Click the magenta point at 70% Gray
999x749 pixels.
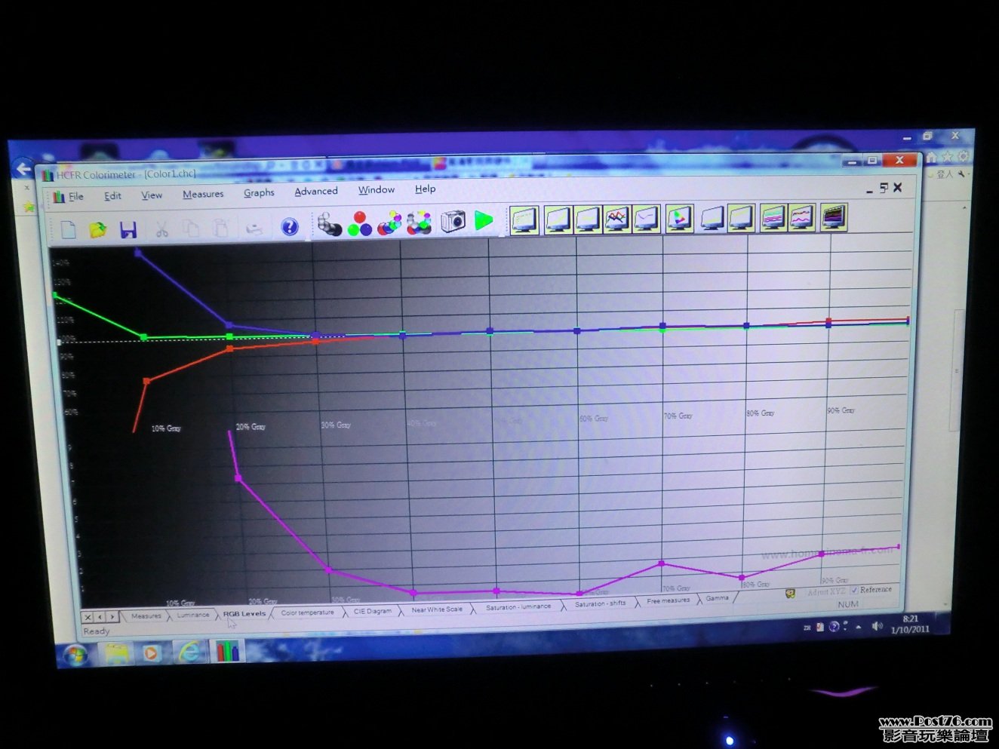click(x=662, y=563)
